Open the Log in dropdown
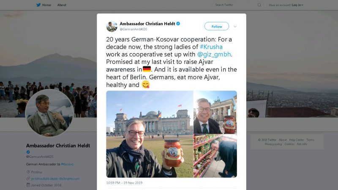The width and height of the screenshot is (338, 190). (297, 5)
